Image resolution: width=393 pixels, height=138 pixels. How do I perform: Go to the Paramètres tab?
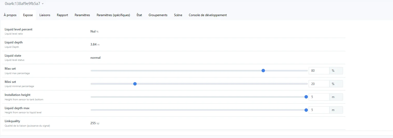click(x=82, y=15)
